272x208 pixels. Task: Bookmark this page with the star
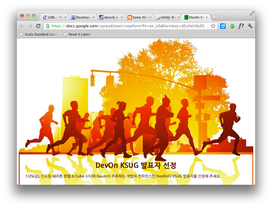click(213, 26)
